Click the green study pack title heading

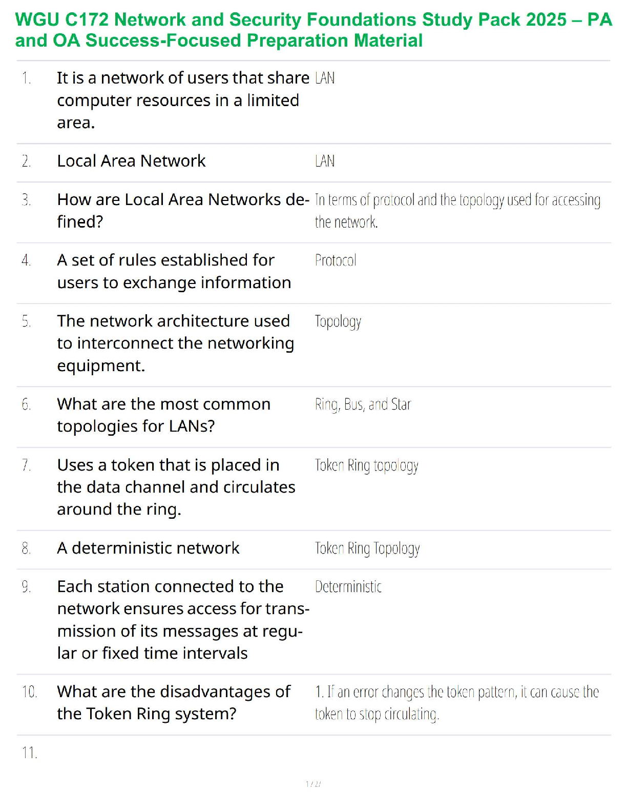pos(313,30)
